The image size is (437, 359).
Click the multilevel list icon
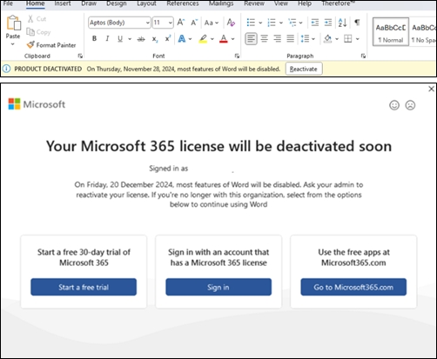tap(292, 23)
